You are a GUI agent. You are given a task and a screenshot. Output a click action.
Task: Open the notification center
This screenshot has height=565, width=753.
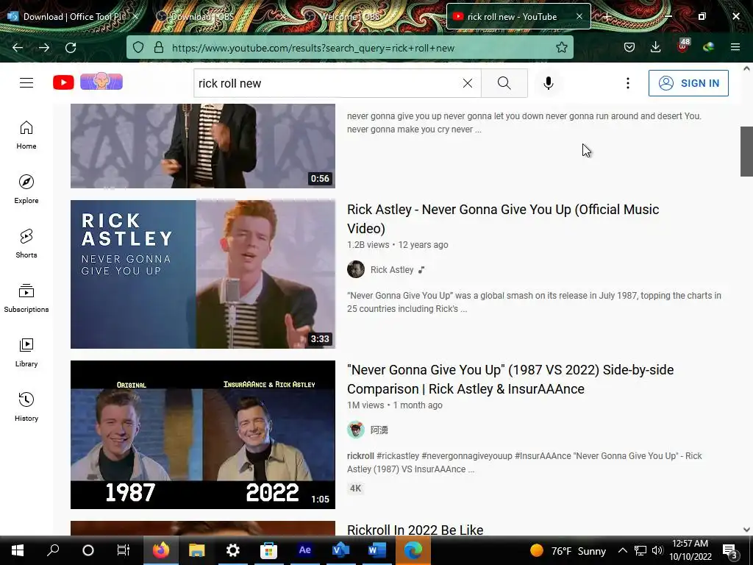pyautogui.click(x=730, y=551)
